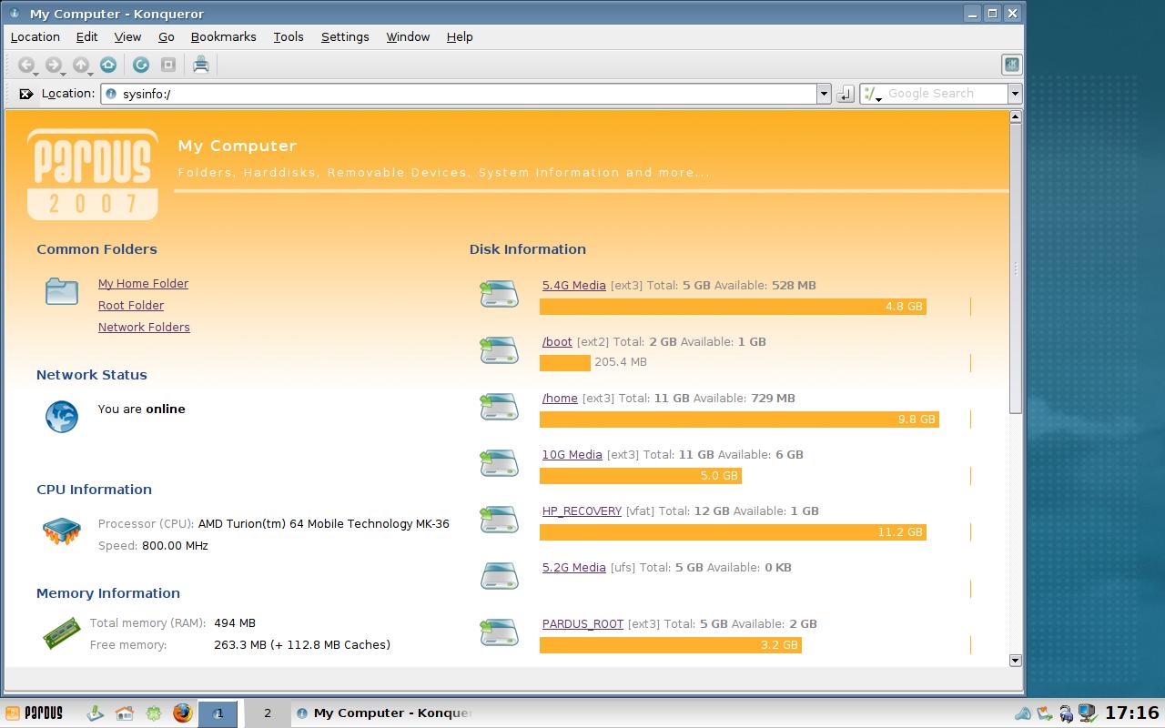1165x728 pixels.
Task: Click the scrollbar up arrow on the page
Action: click(1016, 116)
